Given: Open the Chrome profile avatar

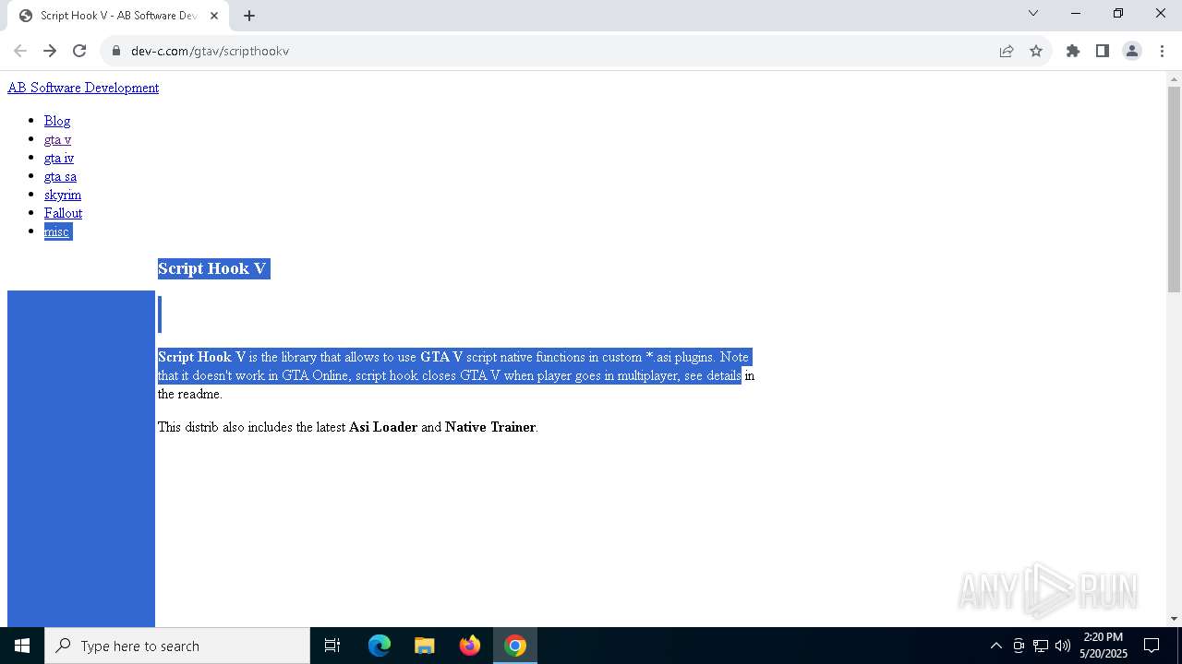Looking at the screenshot, I should tap(1132, 51).
